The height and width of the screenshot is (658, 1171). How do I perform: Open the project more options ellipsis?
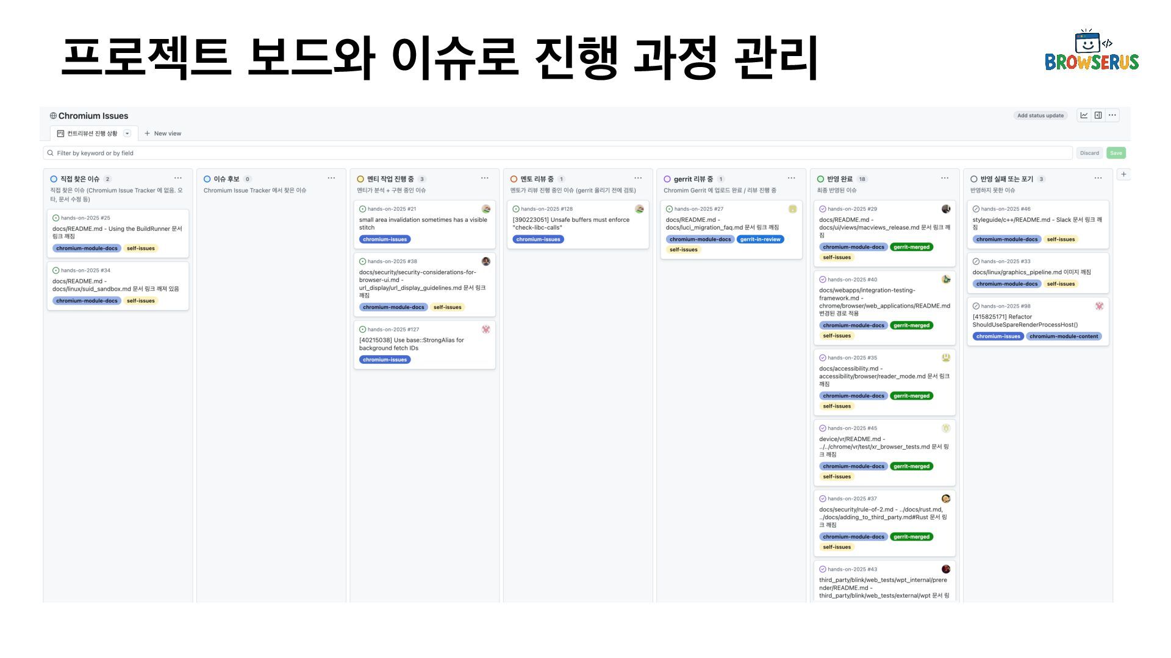[x=1112, y=115]
